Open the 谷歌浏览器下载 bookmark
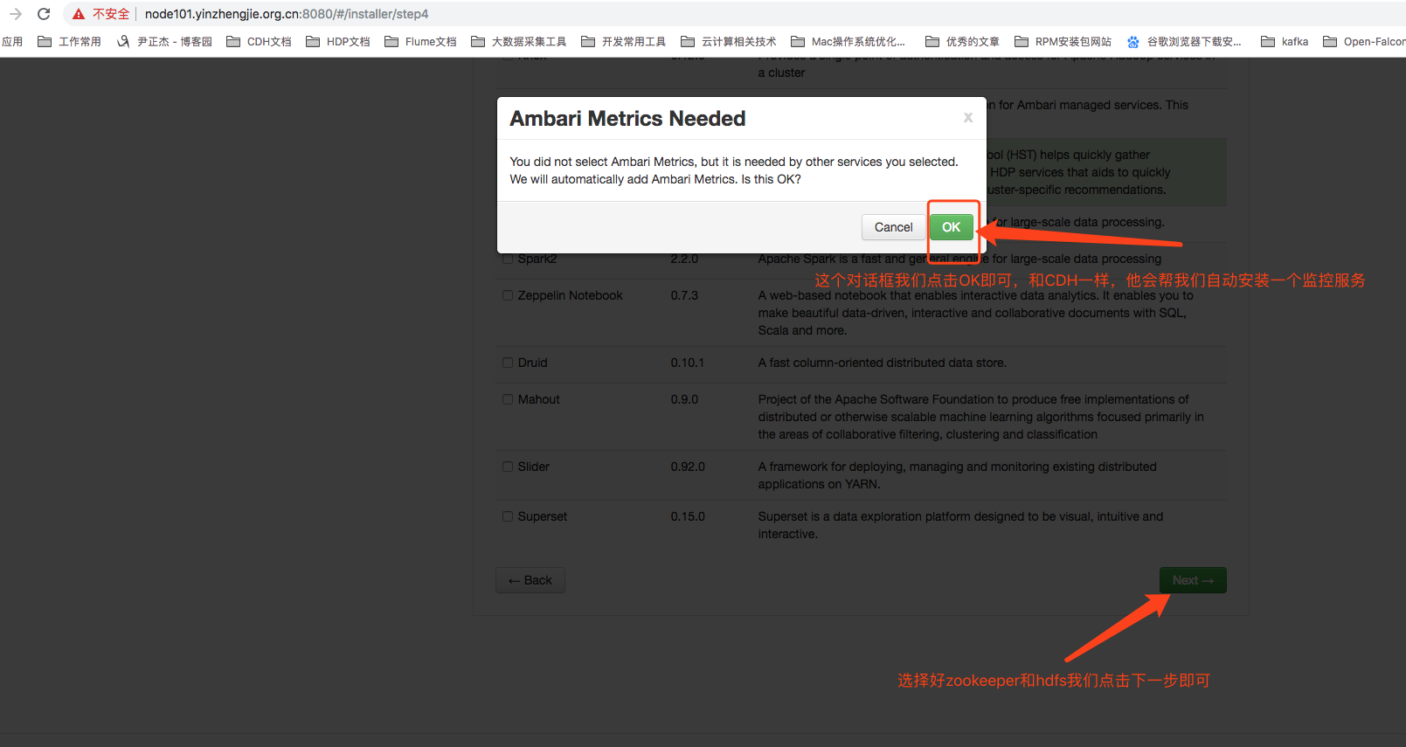Viewport: 1406px width, 747px height. (x=1184, y=41)
